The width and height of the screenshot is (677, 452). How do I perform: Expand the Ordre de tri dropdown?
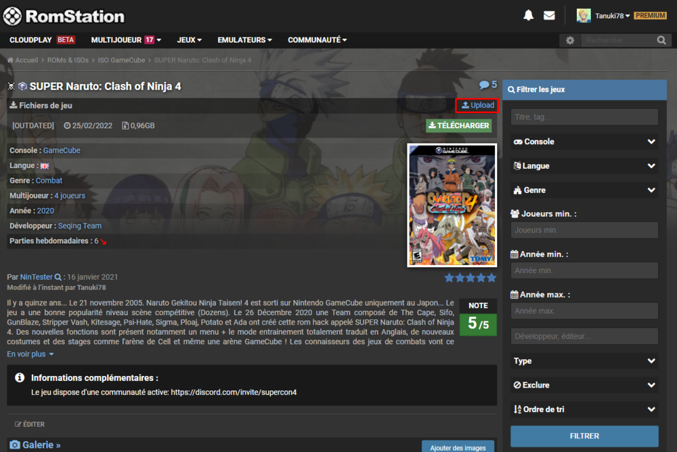(584, 409)
